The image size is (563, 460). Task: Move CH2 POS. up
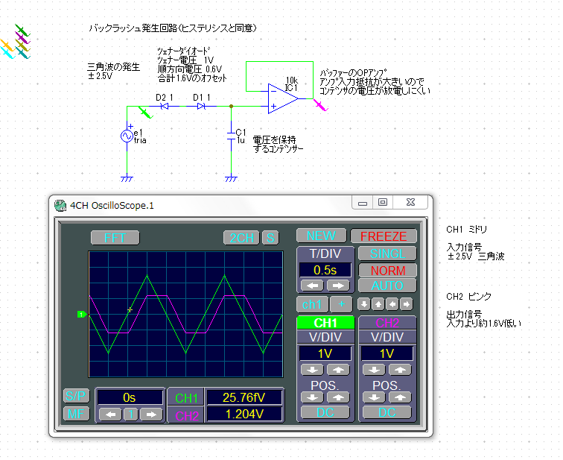click(x=400, y=397)
